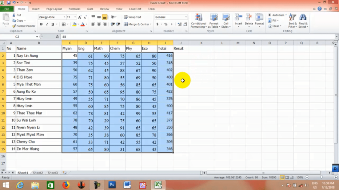Viewport: 339px width, 190px height.
Task: Toggle Italic formatting
Action: 47,24
